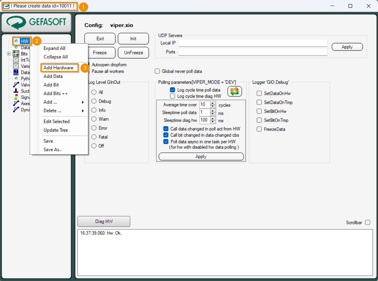Choose Expand All from context menu
The width and height of the screenshot is (378, 281).
click(x=54, y=48)
